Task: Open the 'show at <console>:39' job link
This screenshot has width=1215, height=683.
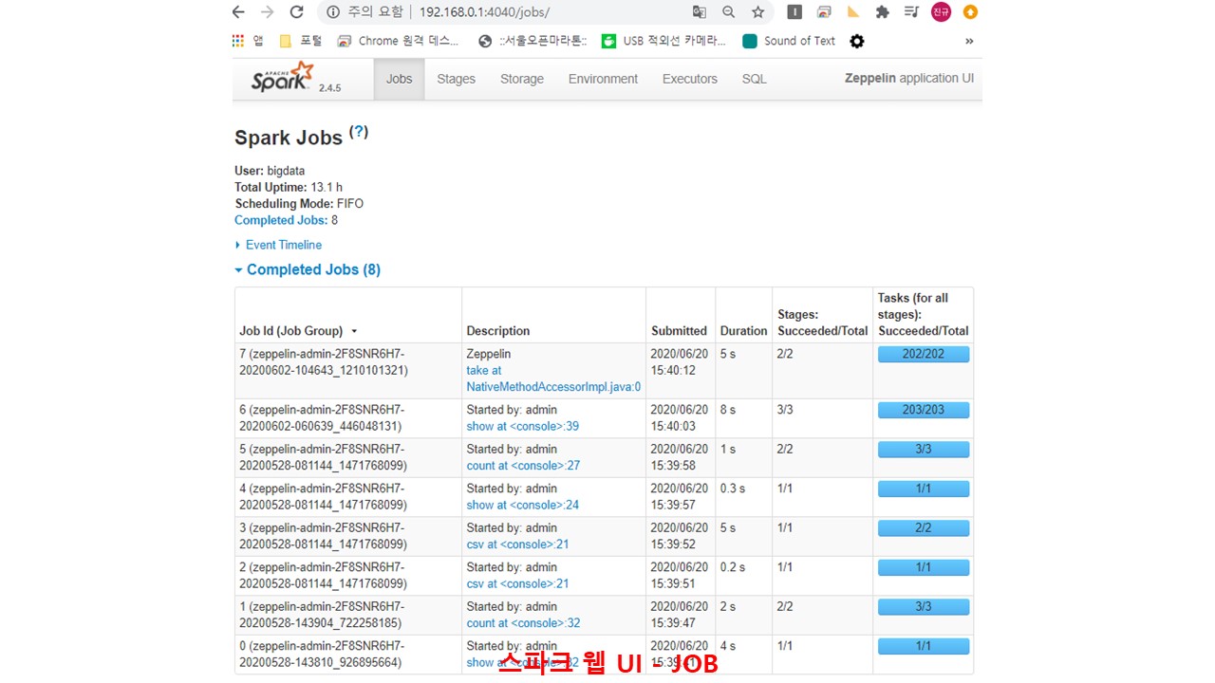Action: pyautogui.click(x=522, y=426)
